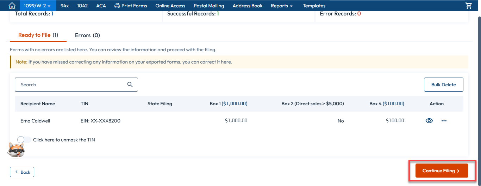Toggle unmask the TIN switch
Viewport: 481px width, 186px height.
click(x=24, y=140)
